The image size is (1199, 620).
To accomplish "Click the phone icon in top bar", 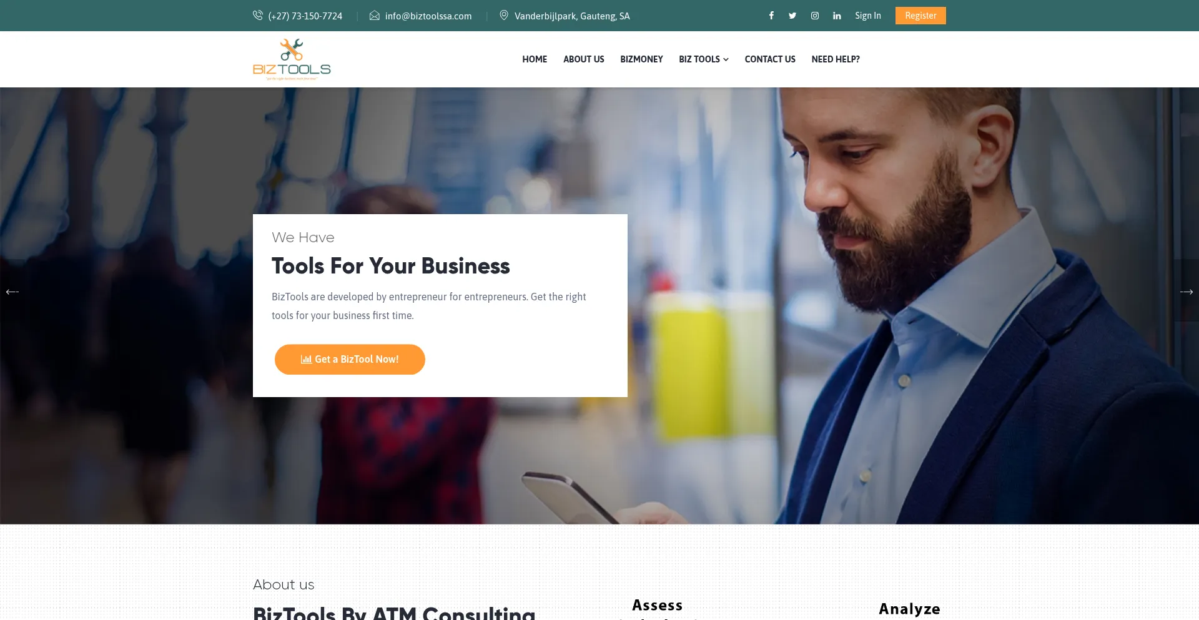I will [x=258, y=16].
